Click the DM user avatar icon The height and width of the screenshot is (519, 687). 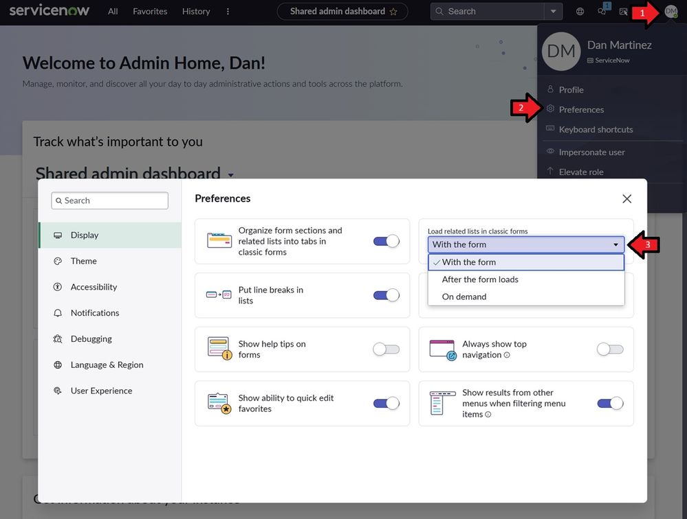tap(670, 11)
